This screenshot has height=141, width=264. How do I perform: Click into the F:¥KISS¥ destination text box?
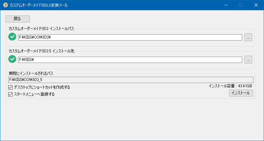point(130,60)
